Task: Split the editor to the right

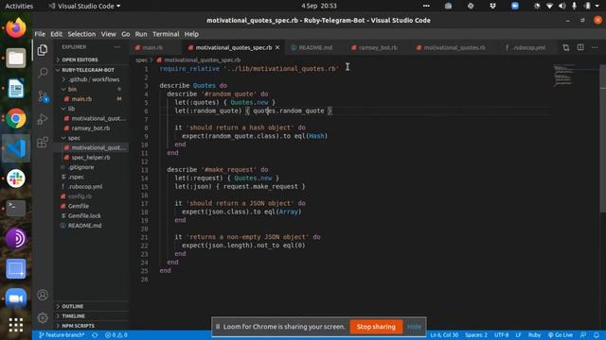Action: 580,47
